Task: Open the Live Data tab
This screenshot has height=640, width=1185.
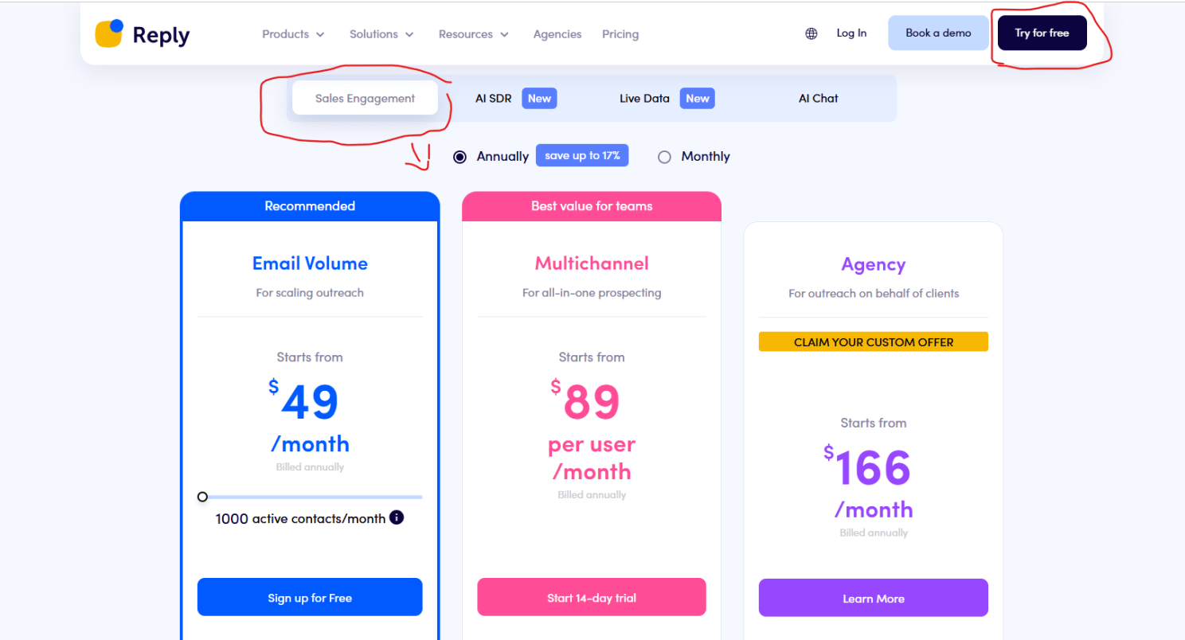Action: click(644, 99)
